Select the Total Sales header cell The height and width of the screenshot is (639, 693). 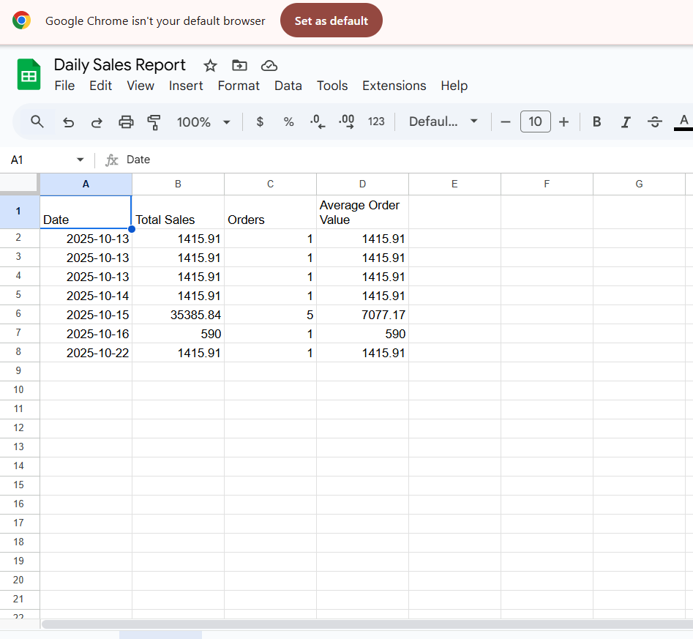[178, 212]
